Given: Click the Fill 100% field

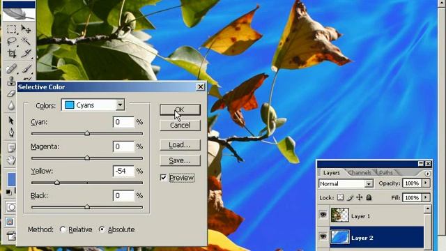Looking at the screenshot, I should point(412,197).
